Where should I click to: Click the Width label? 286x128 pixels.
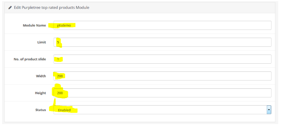point(41,76)
